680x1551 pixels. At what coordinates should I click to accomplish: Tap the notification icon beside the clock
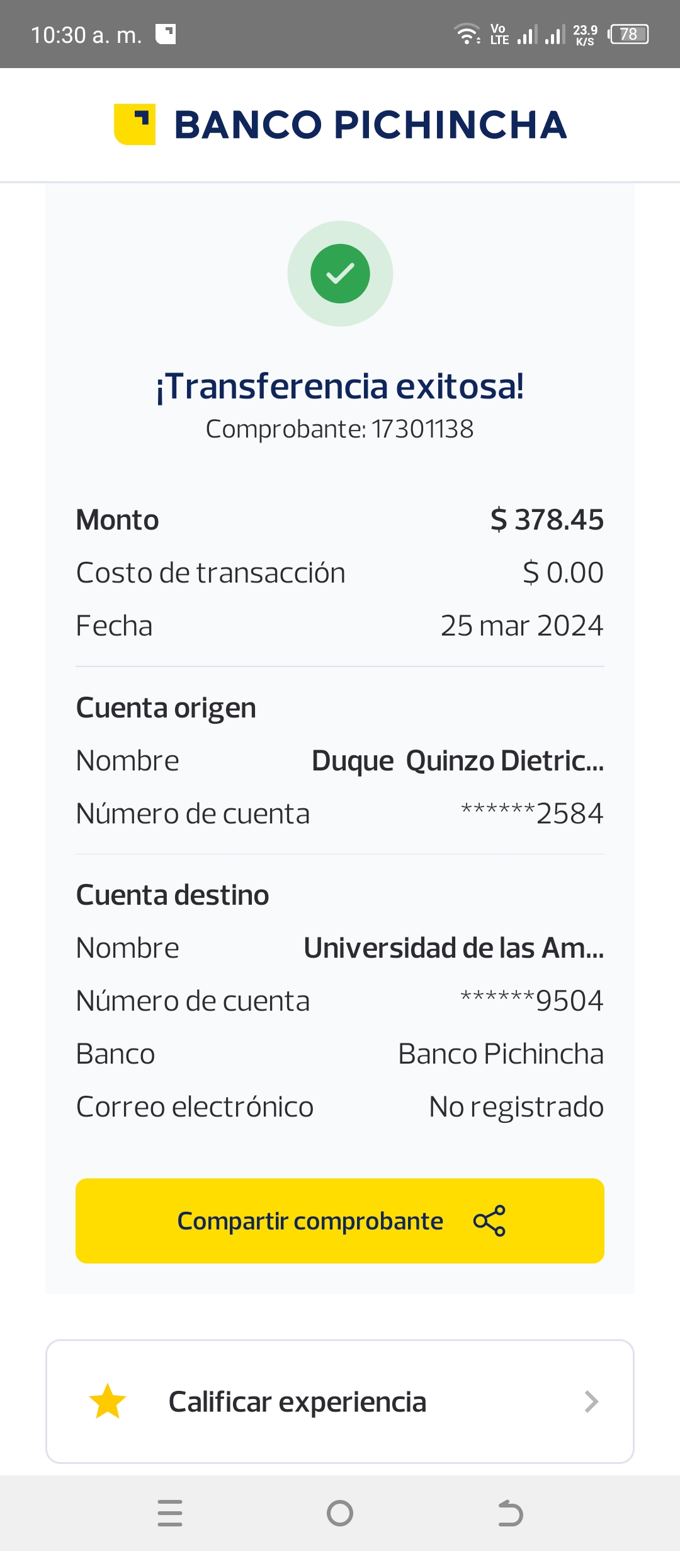pos(166,34)
